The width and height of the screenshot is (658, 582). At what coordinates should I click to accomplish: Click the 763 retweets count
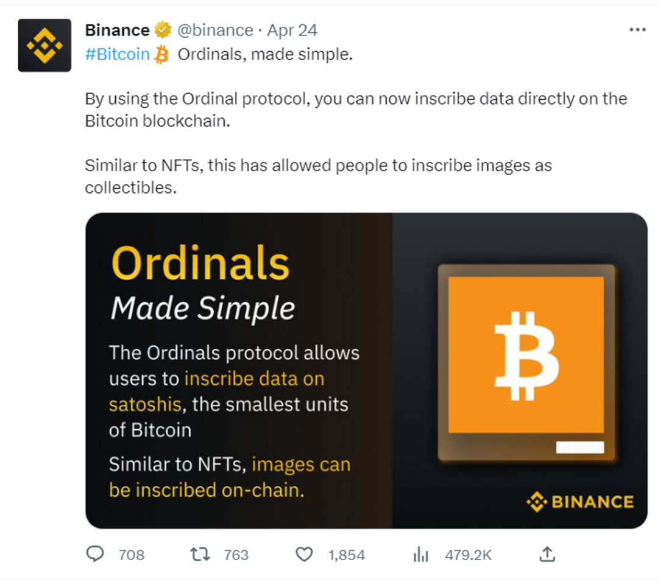pos(236,555)
